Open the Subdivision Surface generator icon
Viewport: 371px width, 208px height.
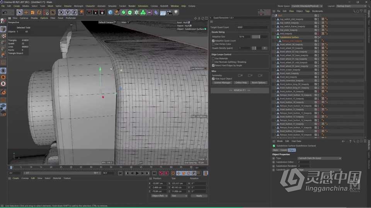click(124, 12)
